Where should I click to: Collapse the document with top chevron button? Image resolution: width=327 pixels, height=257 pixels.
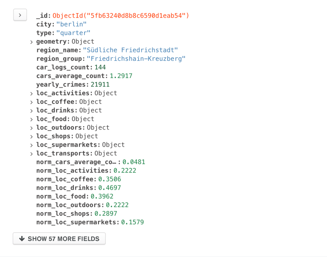20,15
